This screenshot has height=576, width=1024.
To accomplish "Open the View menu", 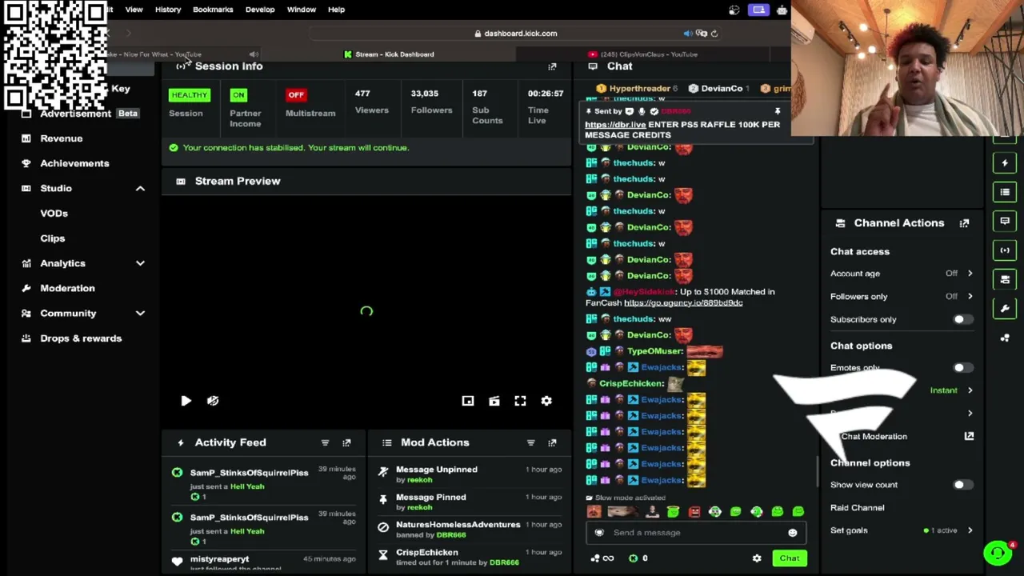I will (x=134, y=10).
